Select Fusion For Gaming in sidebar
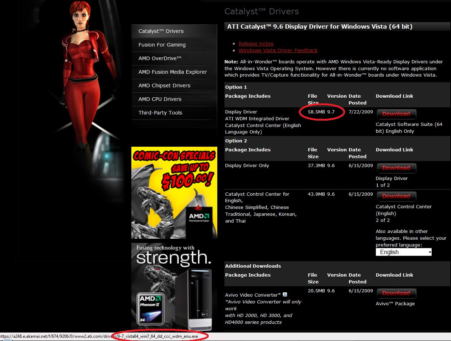The height and width of the screenshot is (341, 451). pyautogui.click(x=174, y=45)
